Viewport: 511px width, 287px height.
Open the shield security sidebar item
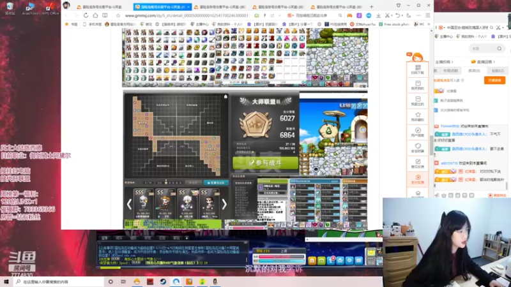(418, 148)
